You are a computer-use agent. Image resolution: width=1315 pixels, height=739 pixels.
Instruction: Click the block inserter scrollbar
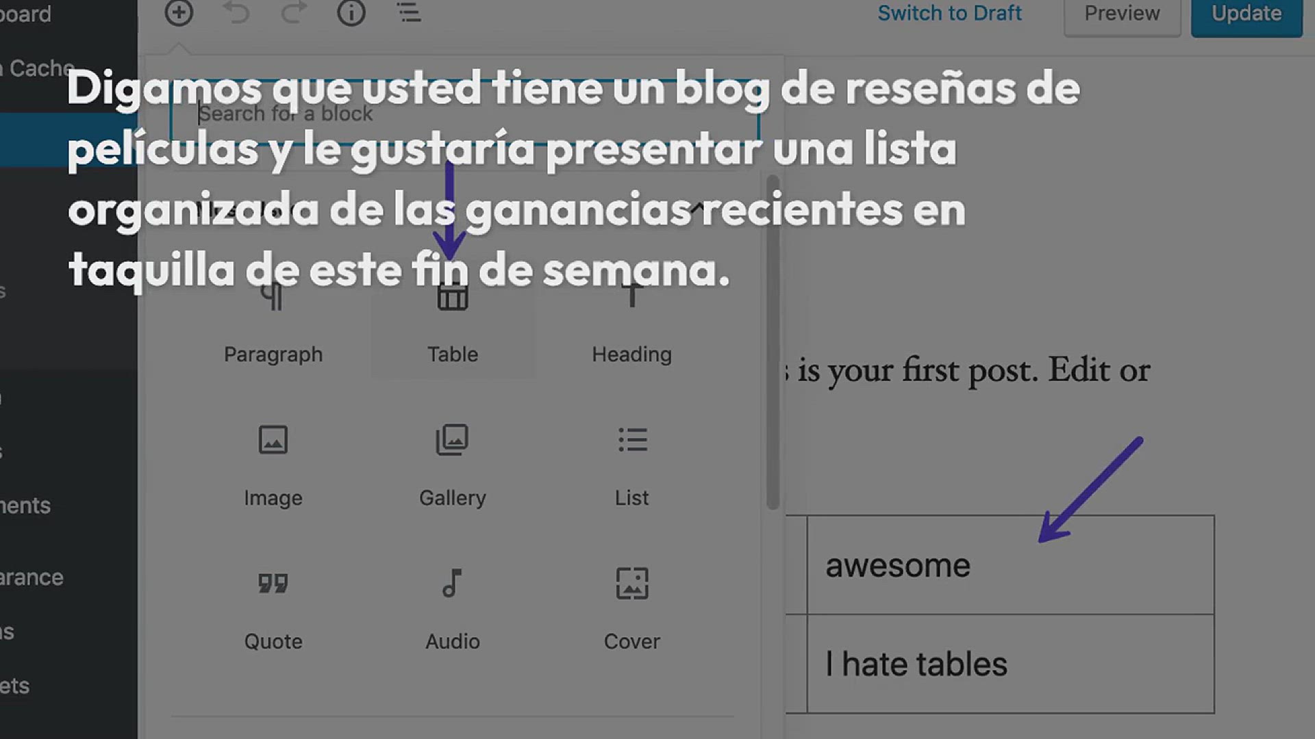point(773,342)
